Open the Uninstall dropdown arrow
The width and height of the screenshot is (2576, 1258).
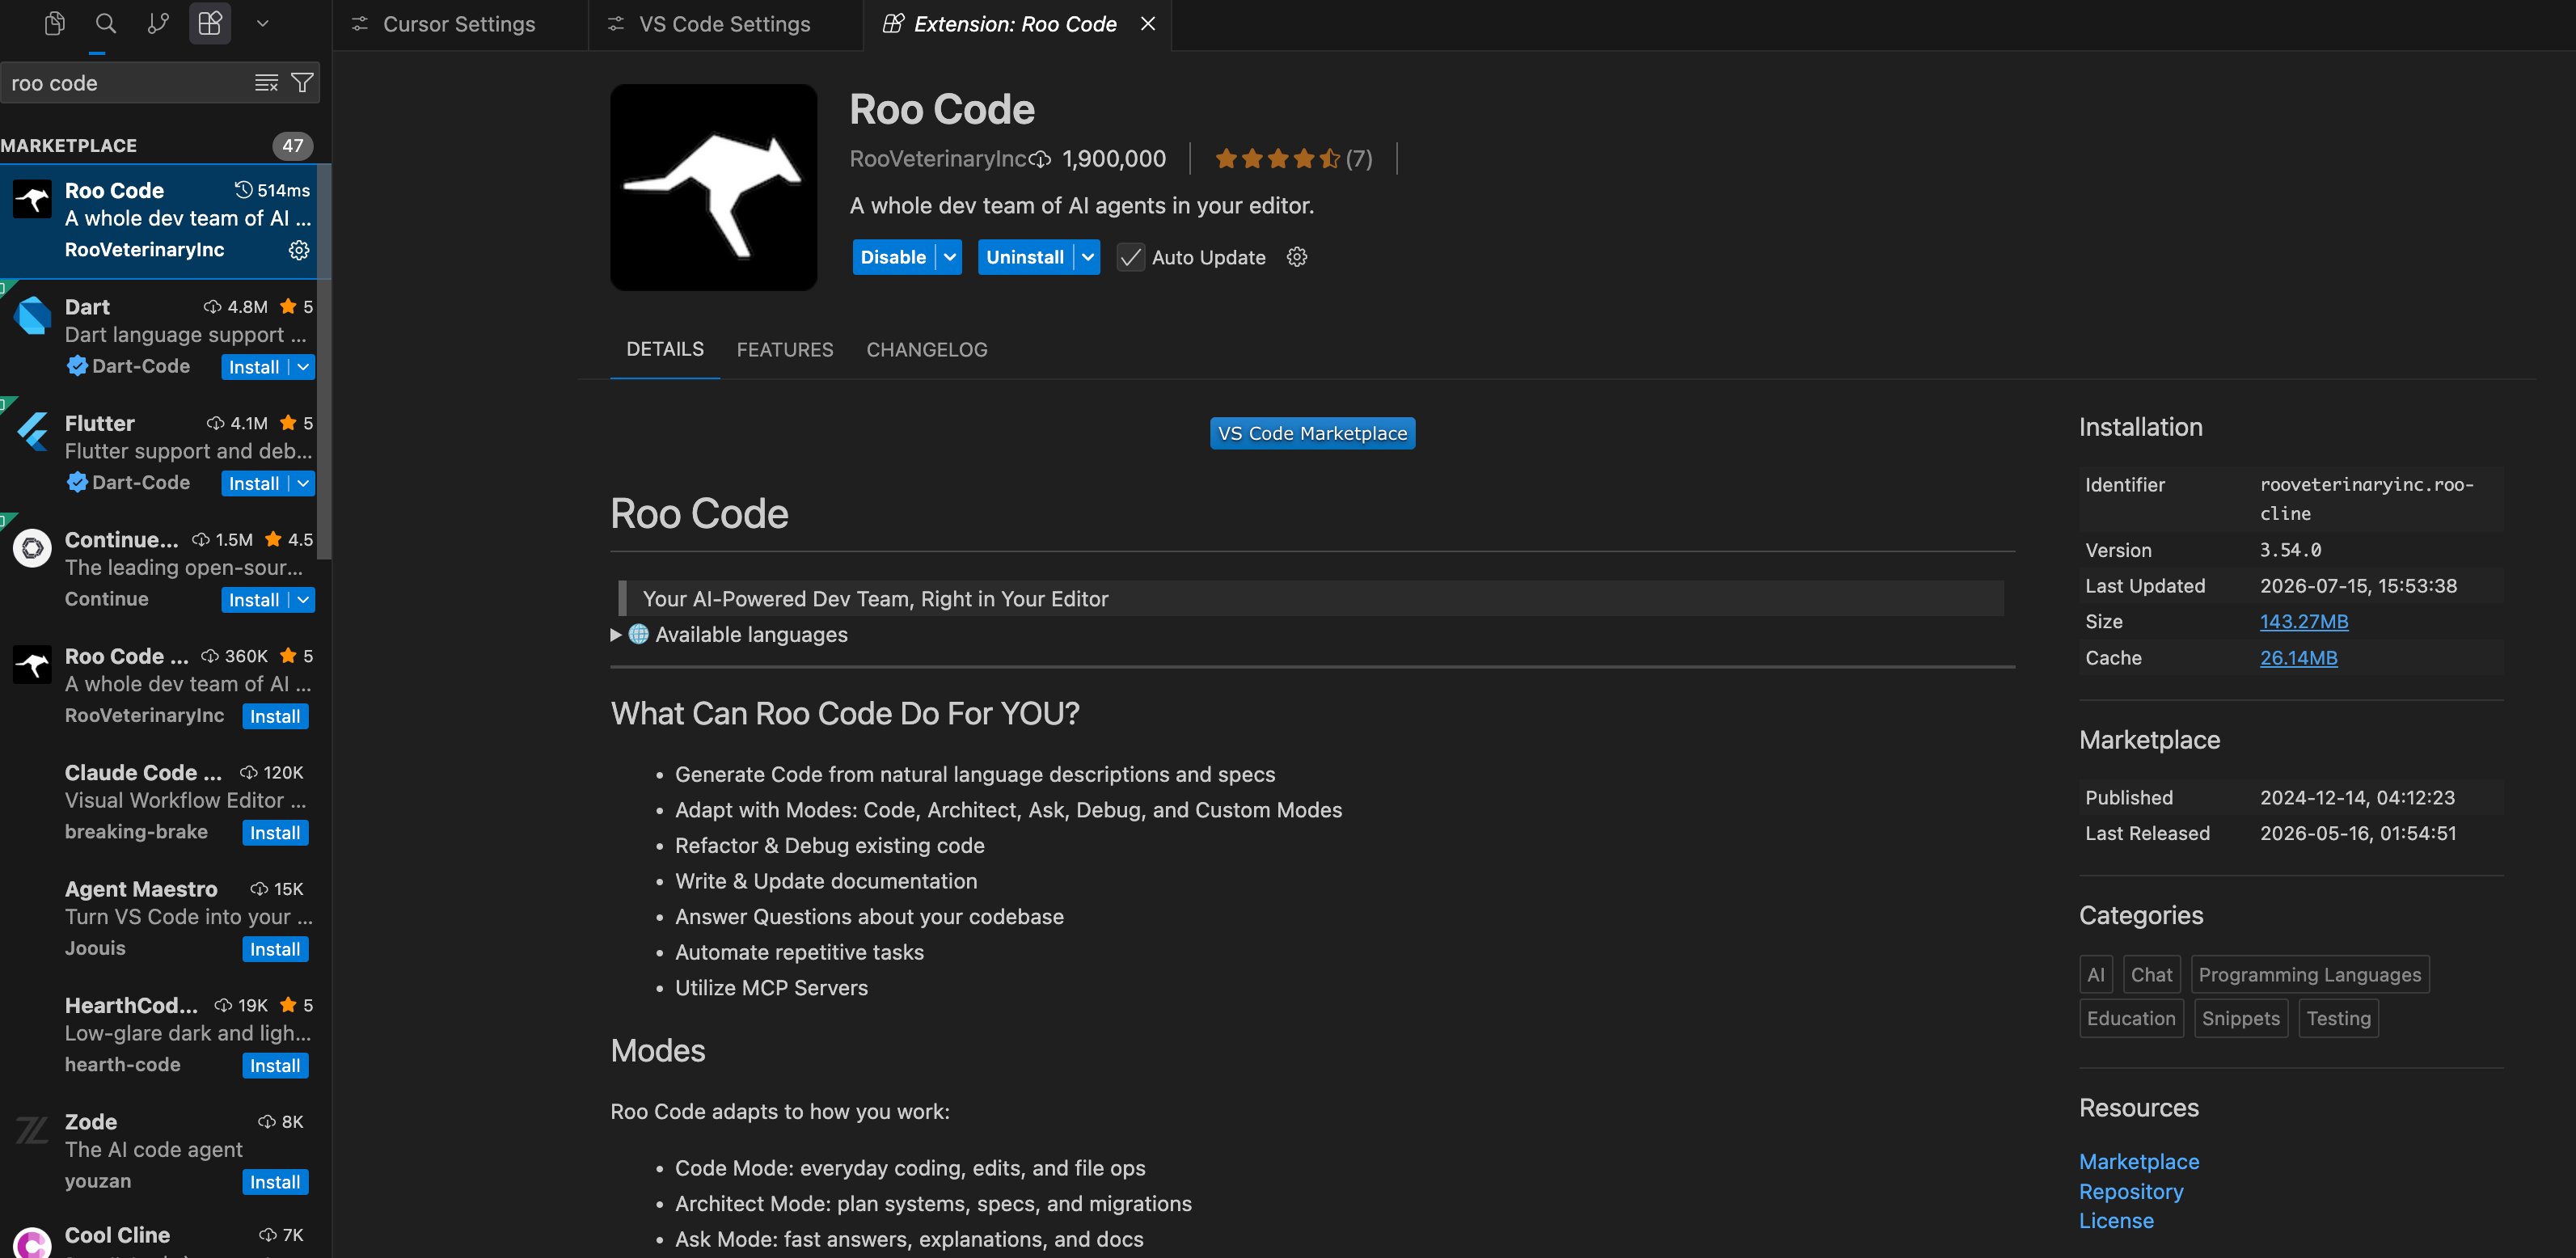pos(1088,257)
